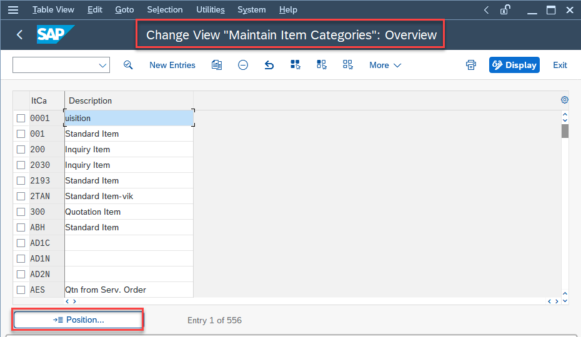
Task: Open the hamburger menu icon
Action: (13, 10)
